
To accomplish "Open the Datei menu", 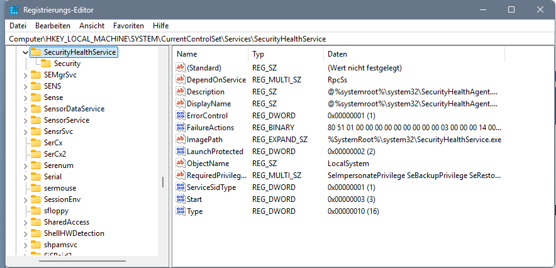I will click(x=18, y=26).
